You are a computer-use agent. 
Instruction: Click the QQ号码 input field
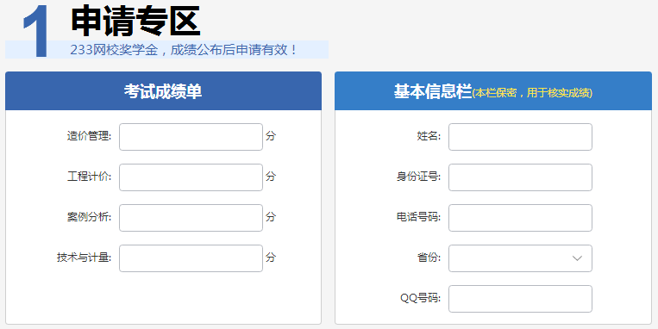click(x=520, y=299)
